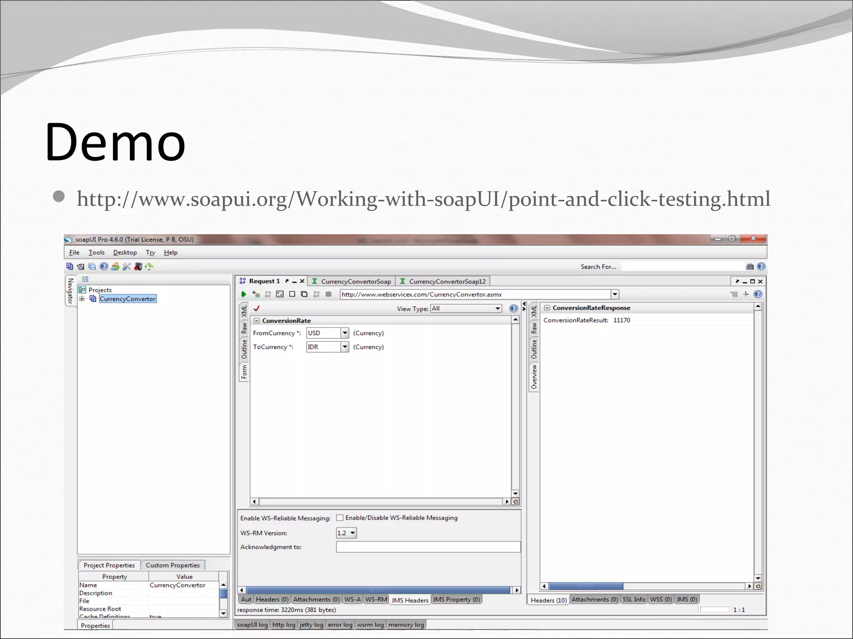Viewport: 853px width, 639px height.
Task: Expand the CurrencyConvertor project tree node
Action: point(82,299)
